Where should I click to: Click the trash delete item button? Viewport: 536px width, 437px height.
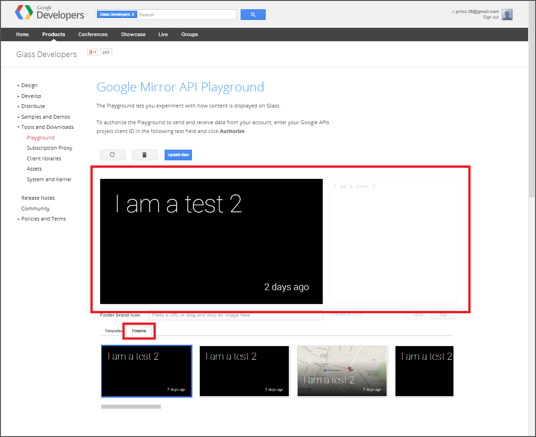click(145, 155)
